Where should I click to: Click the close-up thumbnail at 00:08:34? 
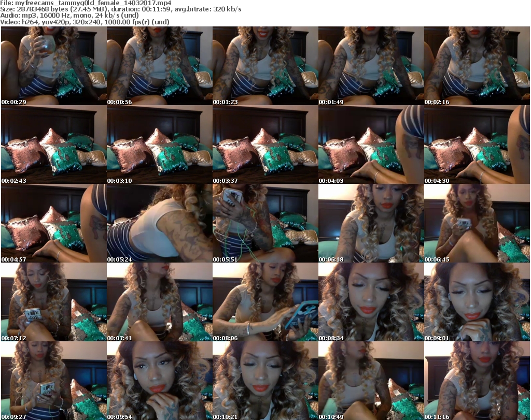371,302
